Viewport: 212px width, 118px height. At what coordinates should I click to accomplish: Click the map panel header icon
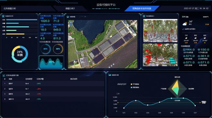point(68,17)
